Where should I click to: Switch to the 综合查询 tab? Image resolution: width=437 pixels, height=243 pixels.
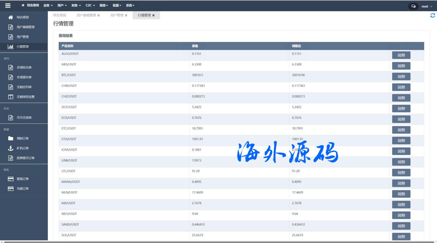[x=60, y=15]
